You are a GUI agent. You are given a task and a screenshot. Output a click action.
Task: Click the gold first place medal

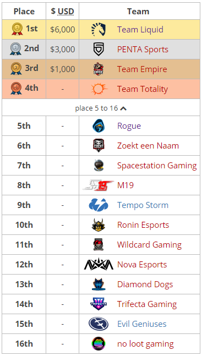[x=17, y=30]
